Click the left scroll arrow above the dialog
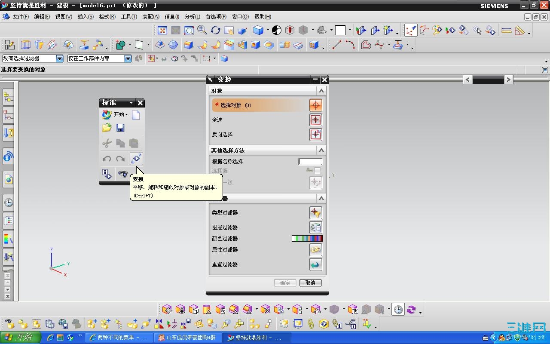 [x=467, y=80]
